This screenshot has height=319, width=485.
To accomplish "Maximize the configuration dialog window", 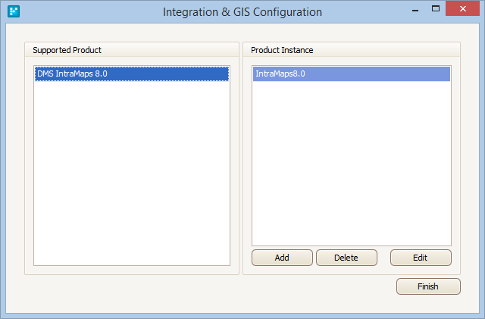I will (436, 9).
